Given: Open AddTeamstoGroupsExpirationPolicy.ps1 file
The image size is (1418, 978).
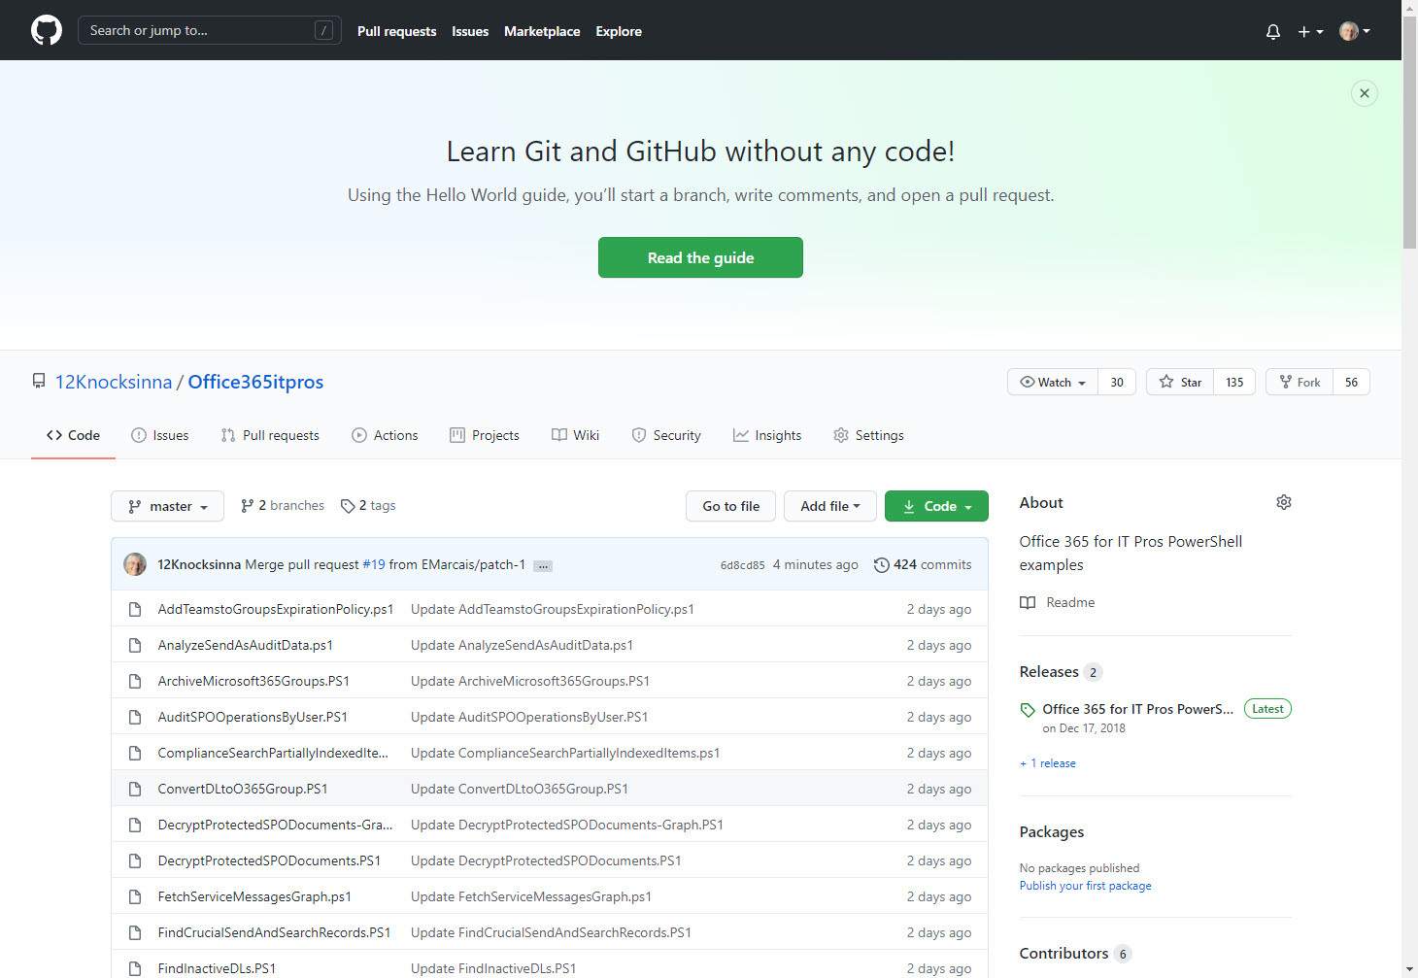Looking at the screenshot, I should point(276,609).
